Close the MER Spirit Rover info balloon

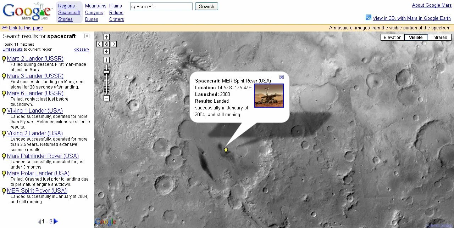coord(281,77)
